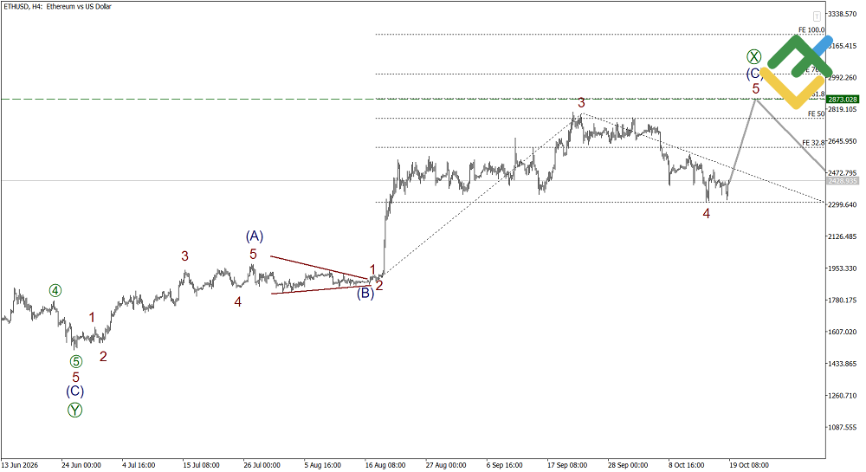Screen dimensions: 866x472
Task: Click the 1953.330 price scale value
Action: (843, 268)
